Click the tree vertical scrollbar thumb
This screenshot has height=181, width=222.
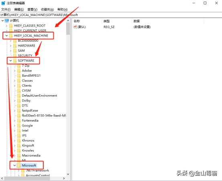point(68,28)
